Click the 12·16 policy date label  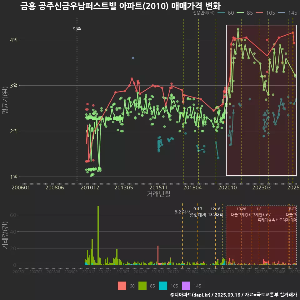click(x=215, y=209)
